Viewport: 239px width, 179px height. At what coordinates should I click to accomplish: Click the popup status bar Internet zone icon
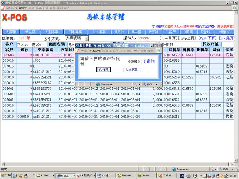tap(99, 84)
